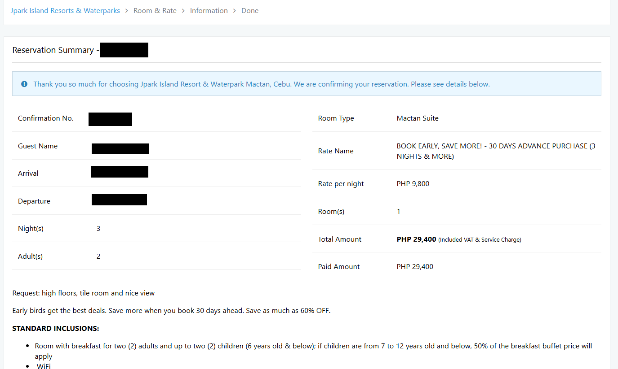Click the Paid Amount PHP 29,400 value
This screenshot has width=618, height=369.
415,267
